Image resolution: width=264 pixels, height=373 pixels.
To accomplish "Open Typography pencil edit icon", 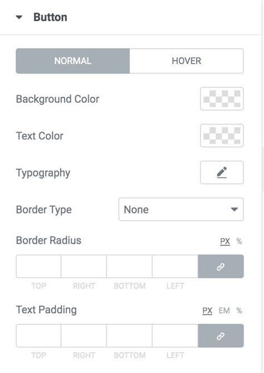I will pyautogui.click(x=222, y=172).
